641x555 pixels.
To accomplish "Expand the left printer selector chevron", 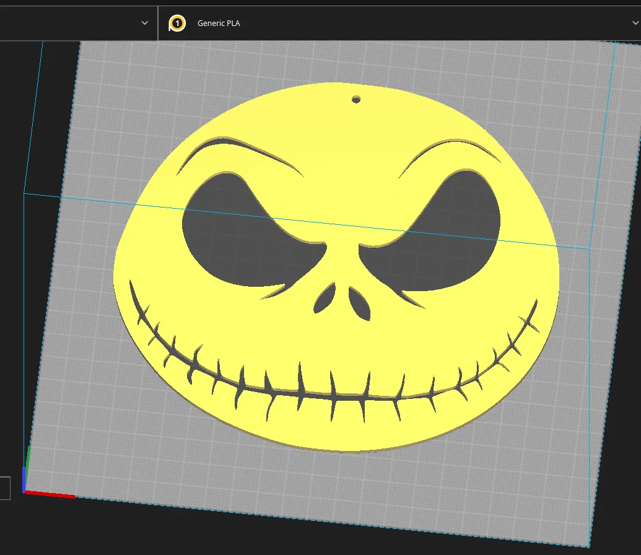I will (145, 24).
